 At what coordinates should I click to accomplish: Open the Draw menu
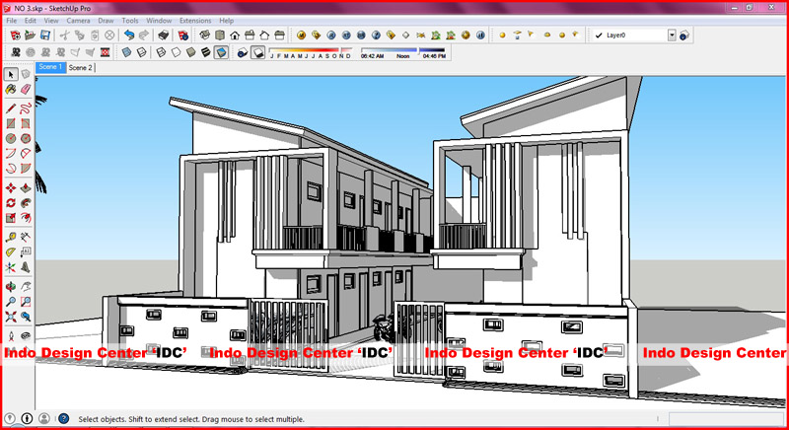pyautogui.click(x=106, y=21)
